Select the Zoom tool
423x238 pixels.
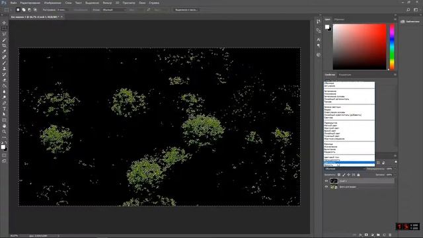(x=4, y=132)
